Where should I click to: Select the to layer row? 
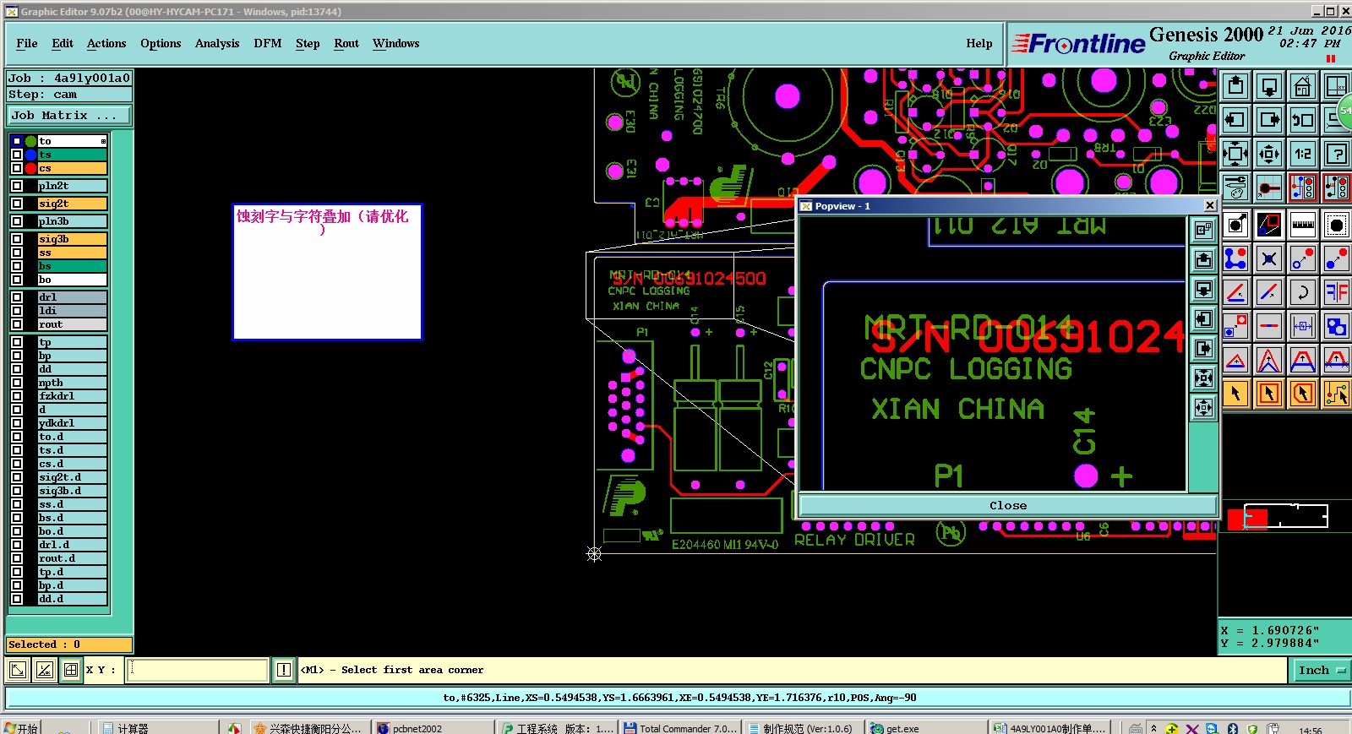pyautogui.click(x=73, y=141)
